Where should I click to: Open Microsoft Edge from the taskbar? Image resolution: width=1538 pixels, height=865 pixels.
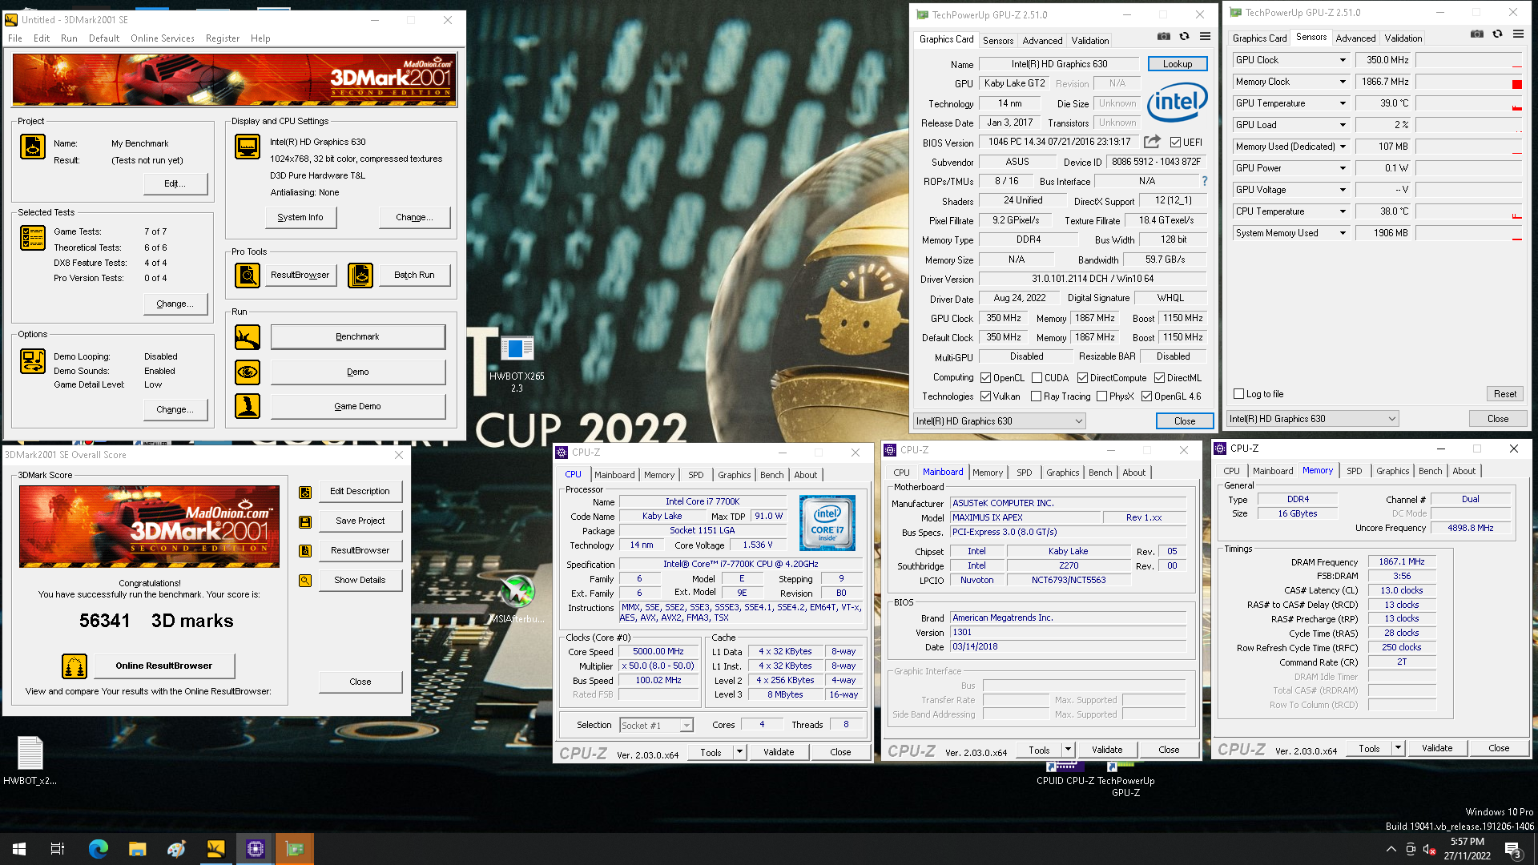pyautogui.click(x=98, y=849)
